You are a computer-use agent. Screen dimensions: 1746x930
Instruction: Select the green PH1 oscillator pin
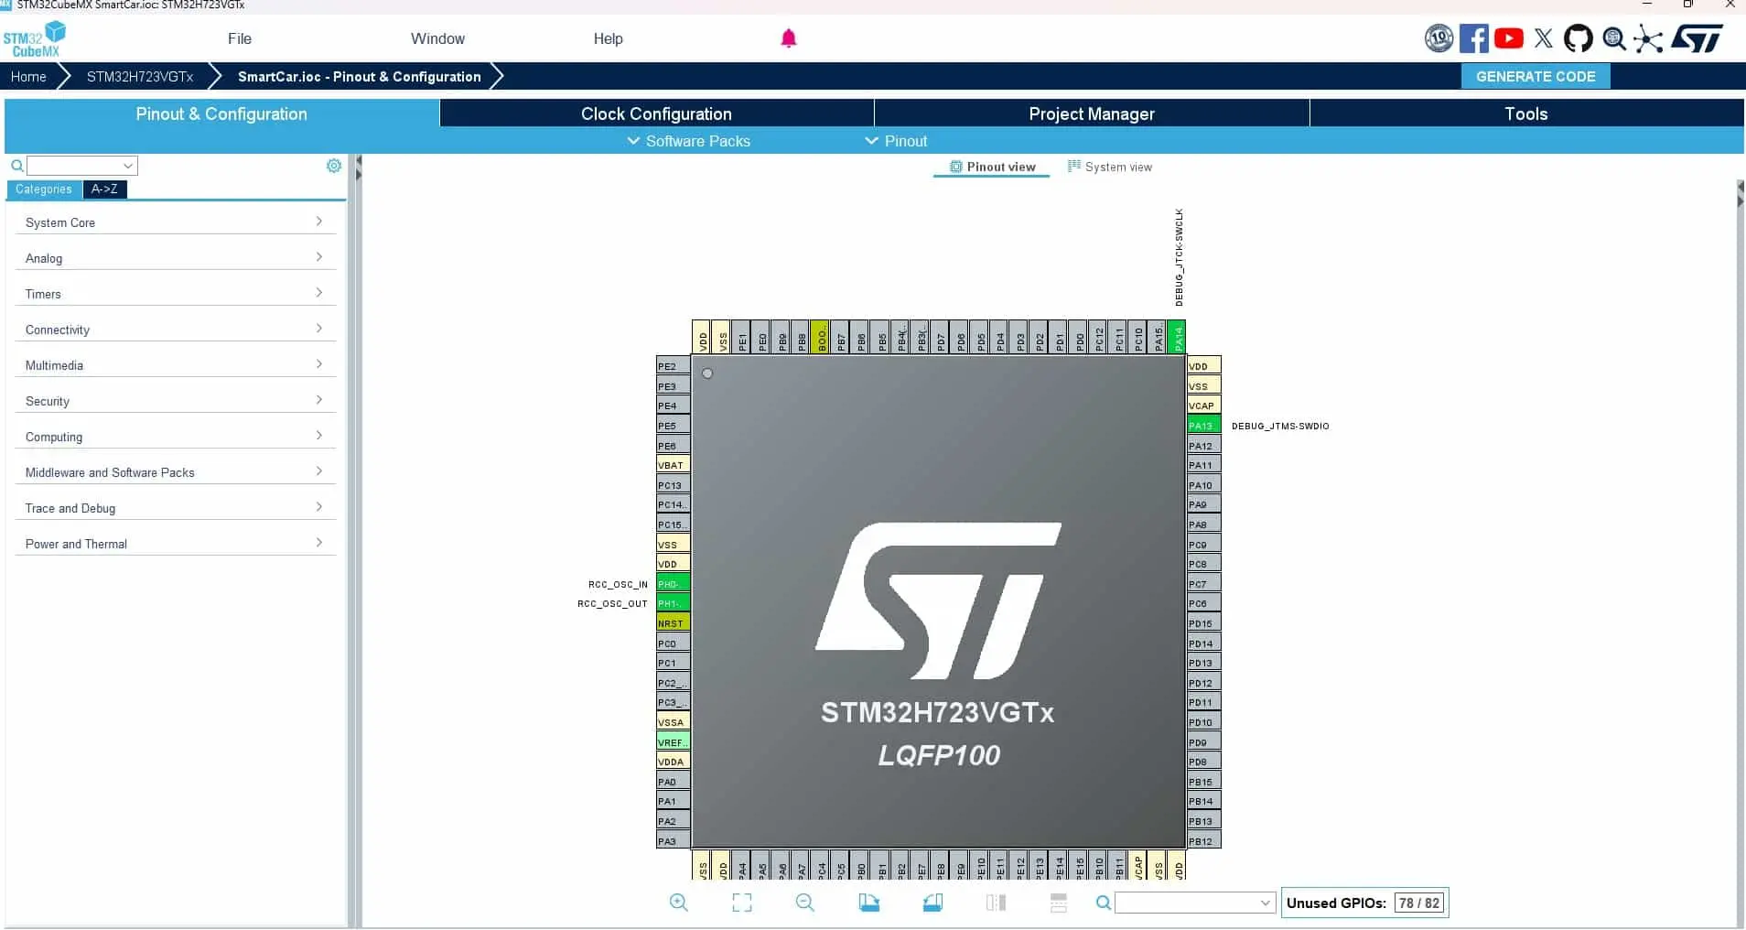pyautogui.click(x=674, y=603)
